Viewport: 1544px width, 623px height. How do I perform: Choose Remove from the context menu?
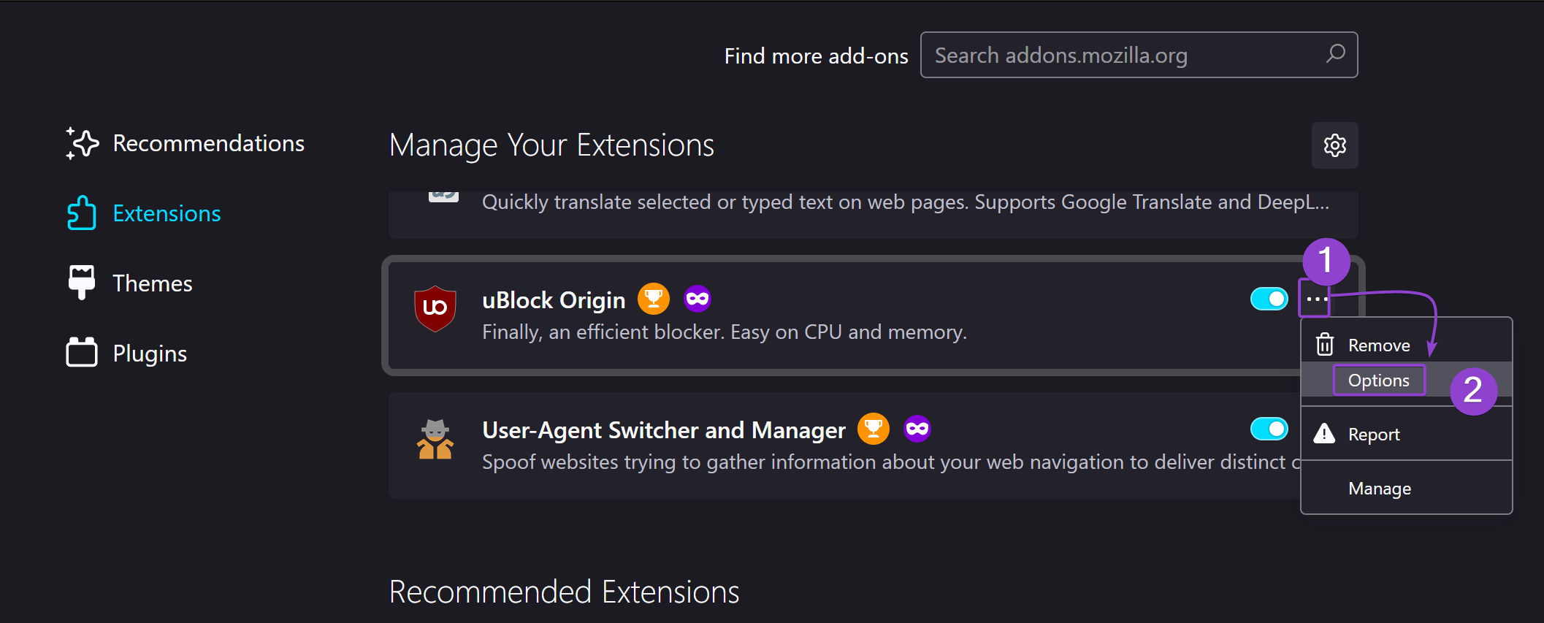click(1407, 345)
